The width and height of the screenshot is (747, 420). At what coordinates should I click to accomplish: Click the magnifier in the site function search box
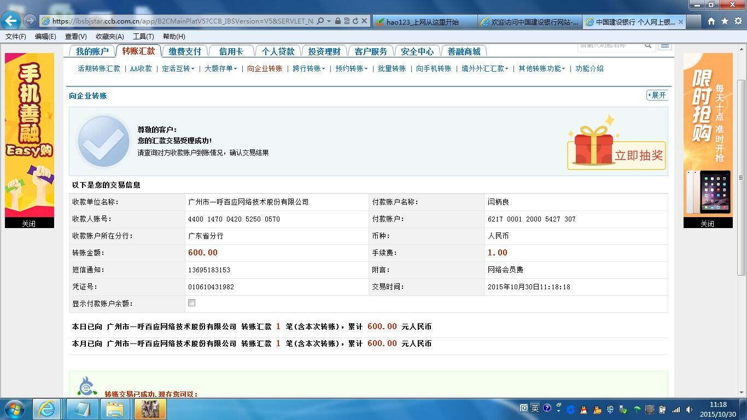[x=648, y=45]
